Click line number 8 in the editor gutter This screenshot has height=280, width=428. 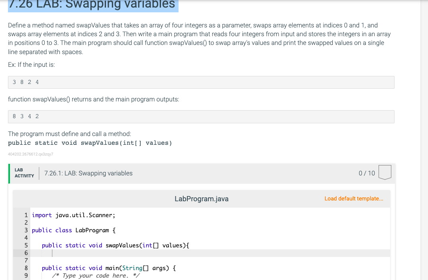tap(26, 268)
